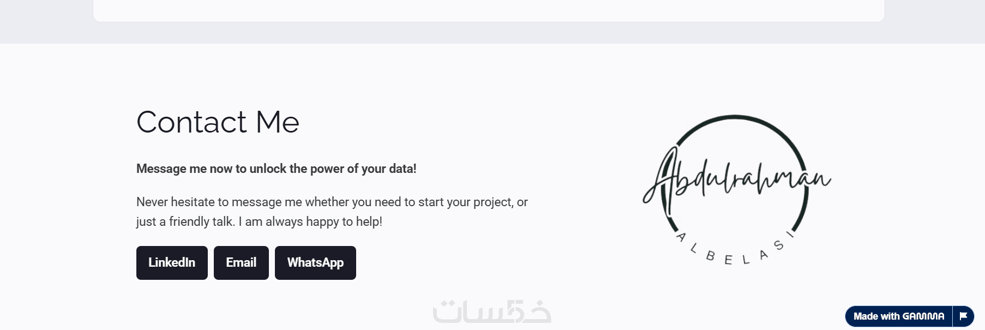Click the LinkedIn button
Screen dimensions: 985x330
pyautogui.click(x=172, y=263)
